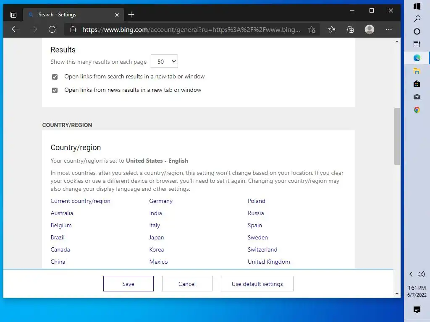Screen dimensions: 430x322
Task: Cancel the settings changes
Action: [187, 284]
